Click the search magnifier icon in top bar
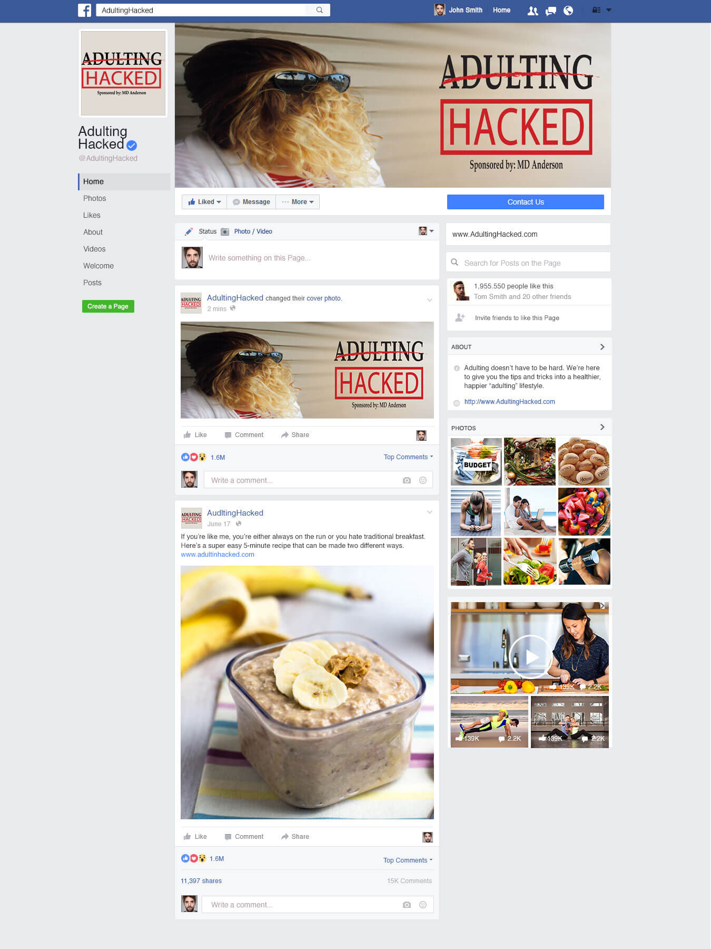 click(x=319, y=10)
